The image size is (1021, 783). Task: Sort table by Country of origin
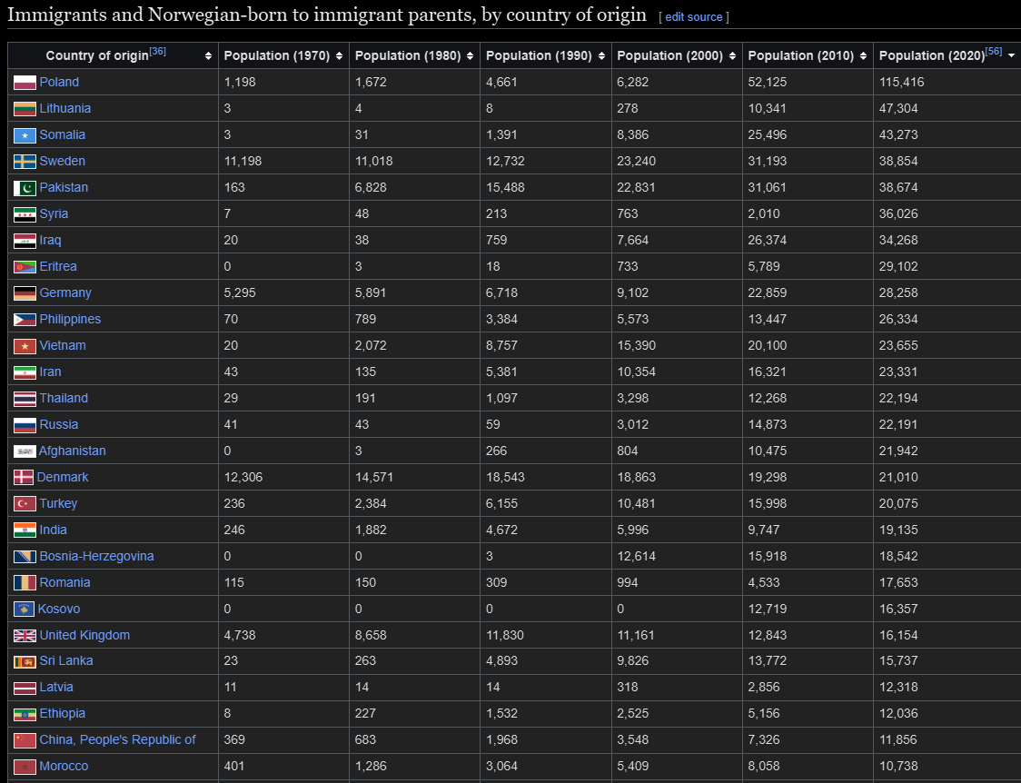pyautogui.click(x=208, y=56)
